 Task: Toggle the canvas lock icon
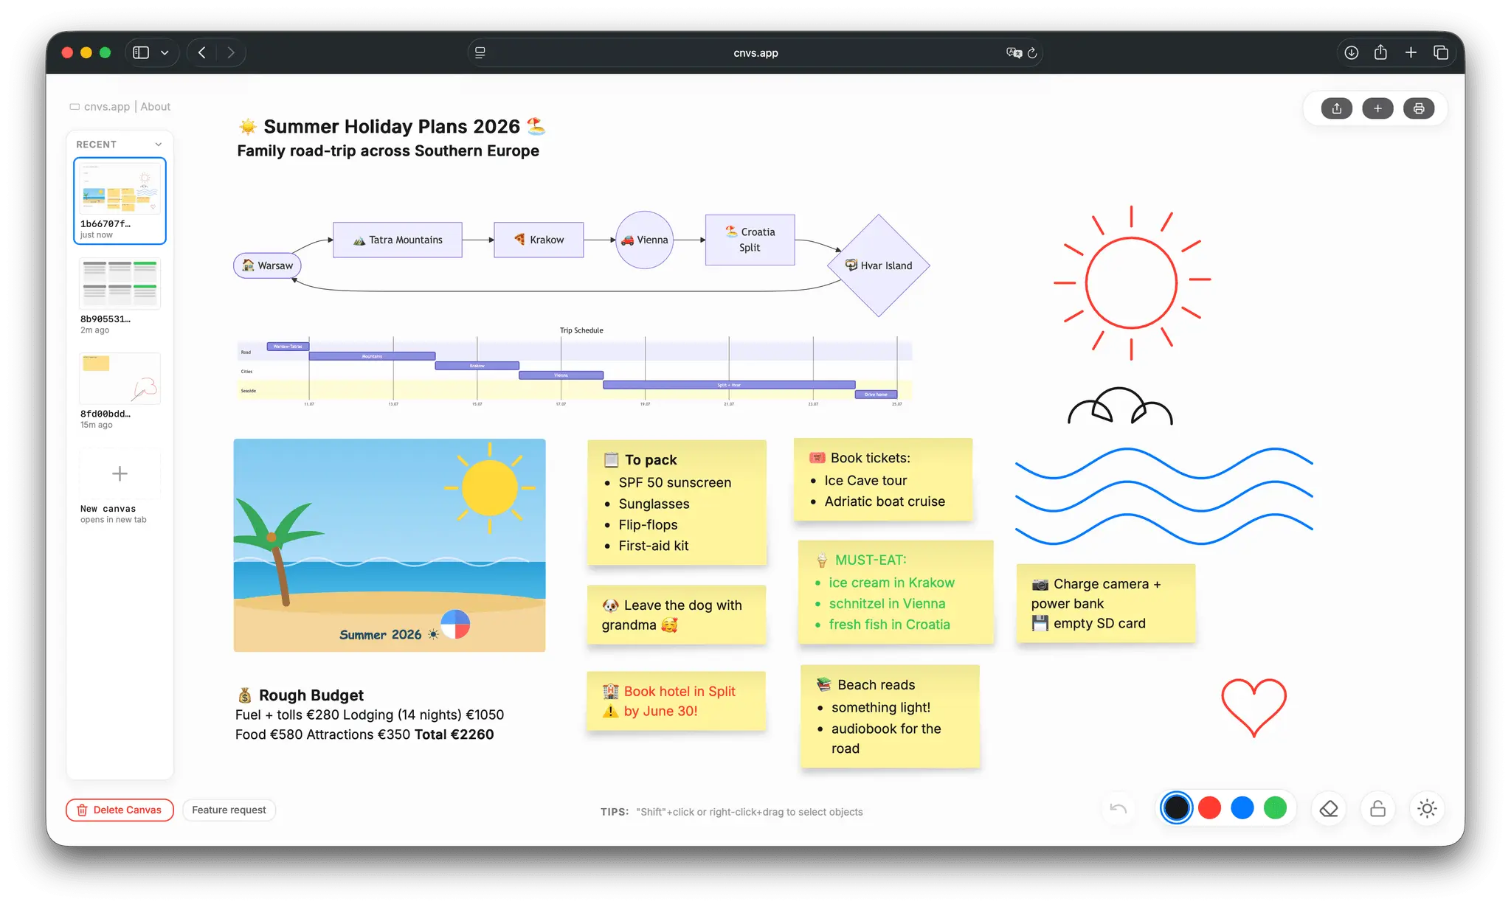point(1377,809)
